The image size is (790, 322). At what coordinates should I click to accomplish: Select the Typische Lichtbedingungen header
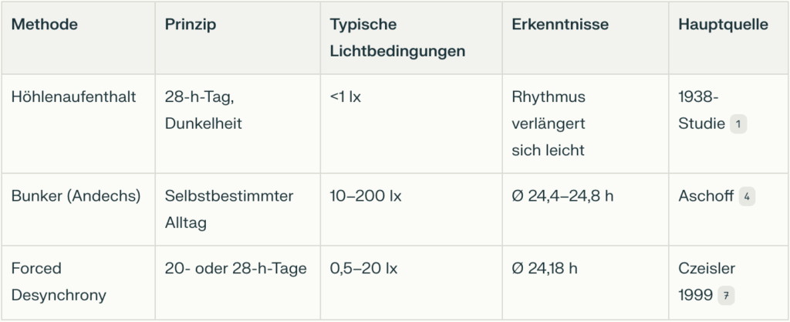(397, 38)
